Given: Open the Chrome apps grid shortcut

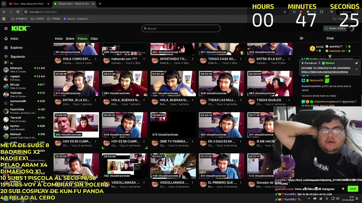Looking at the screenshot, I should [4, 19].
